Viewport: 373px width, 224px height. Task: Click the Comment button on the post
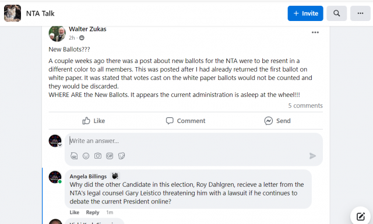coord(185,121)
